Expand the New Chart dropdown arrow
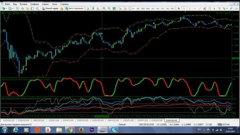The image size is (240, 135). [x=6, y=9]
